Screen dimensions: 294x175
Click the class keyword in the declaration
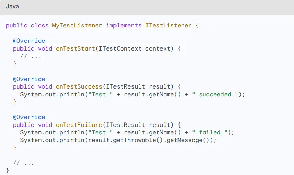pyautogui.click(x=40, y=25)
